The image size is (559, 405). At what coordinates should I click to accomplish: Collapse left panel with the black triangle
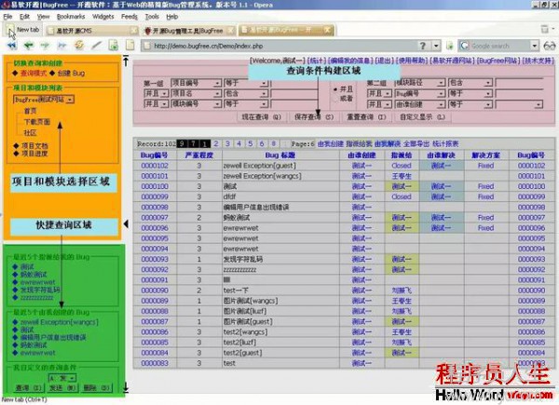pos(126,223)
